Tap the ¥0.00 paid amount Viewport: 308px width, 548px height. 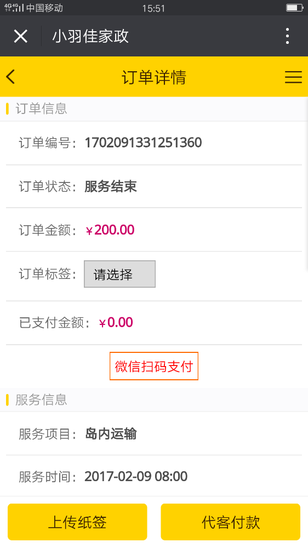pyautogui.click(x=116, y=322)
